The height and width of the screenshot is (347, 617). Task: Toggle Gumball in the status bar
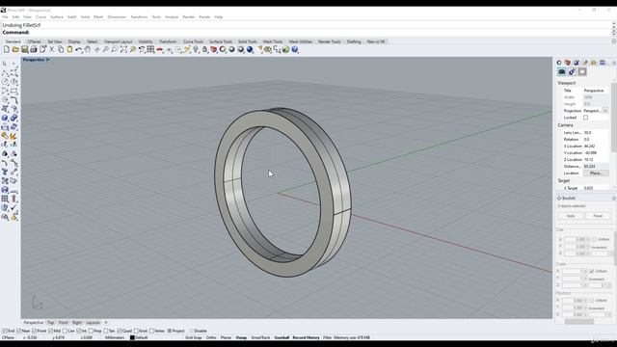[282, 337]
